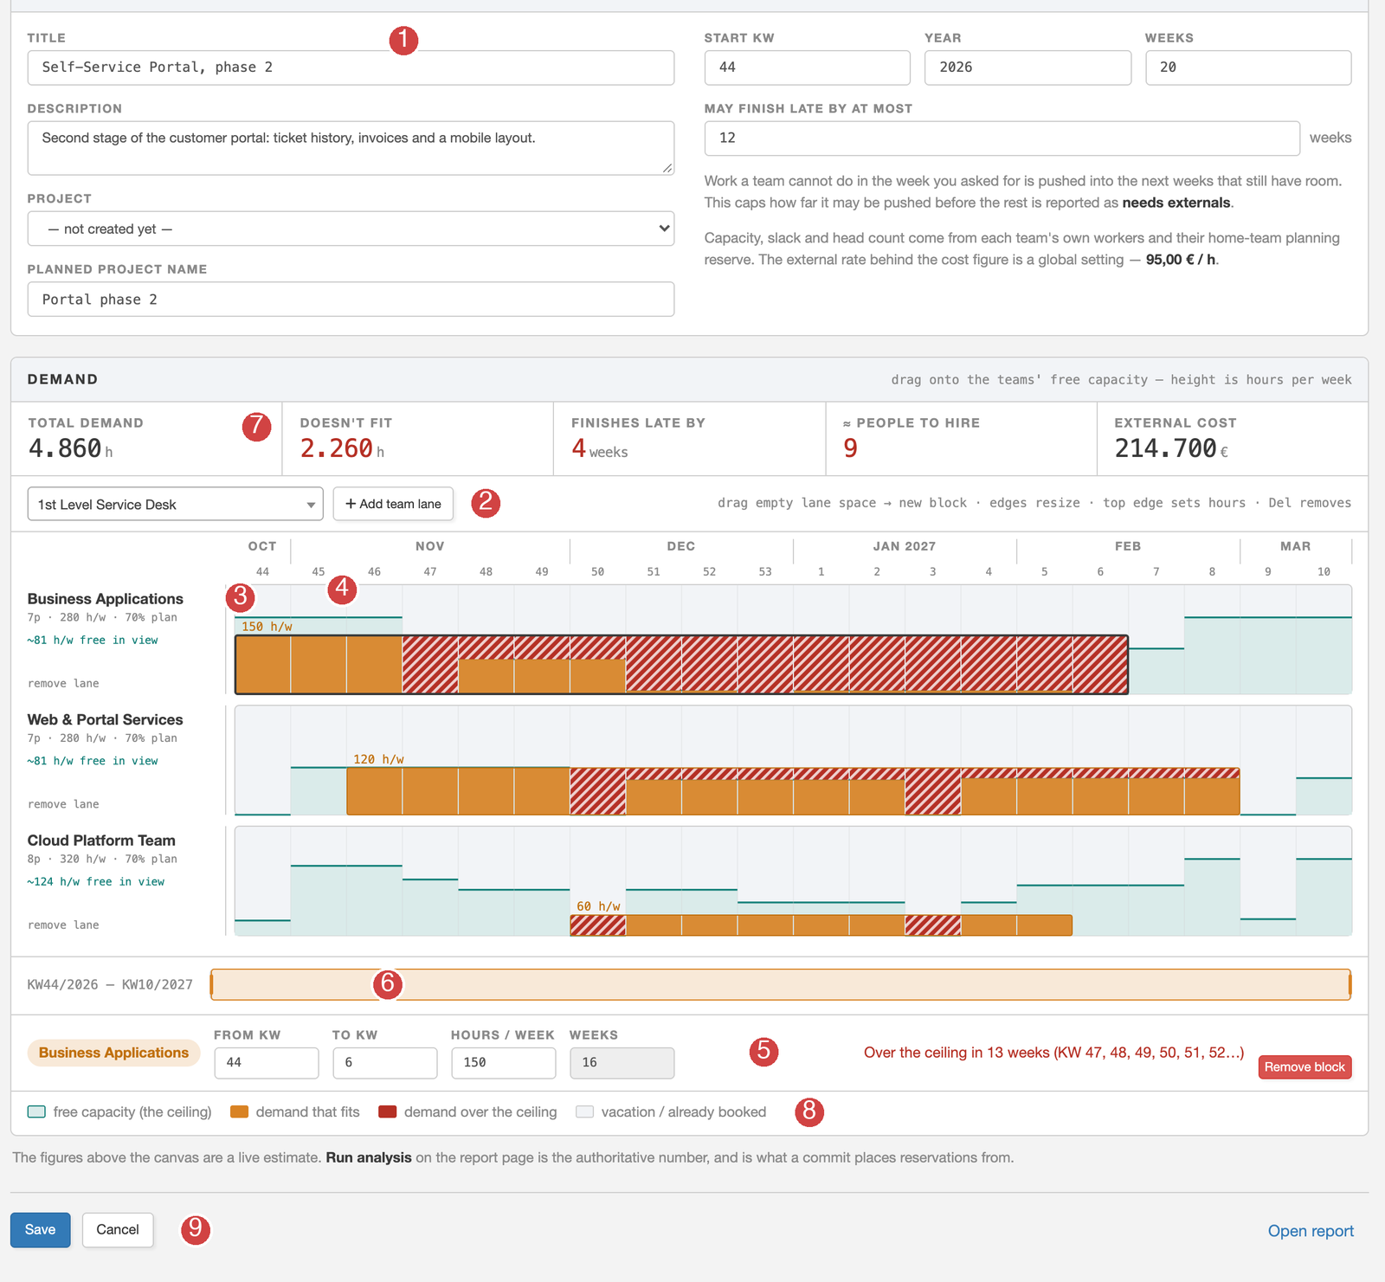
Task: Click the Doesn't Fit value 2.260 h
Action: [x=342, y=448]
